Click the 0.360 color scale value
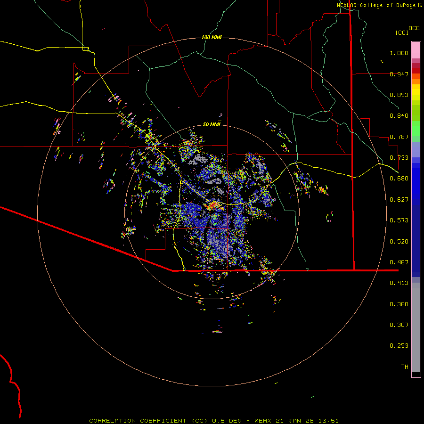Viewport: 424px width, 424px height. tap(399, 304)
